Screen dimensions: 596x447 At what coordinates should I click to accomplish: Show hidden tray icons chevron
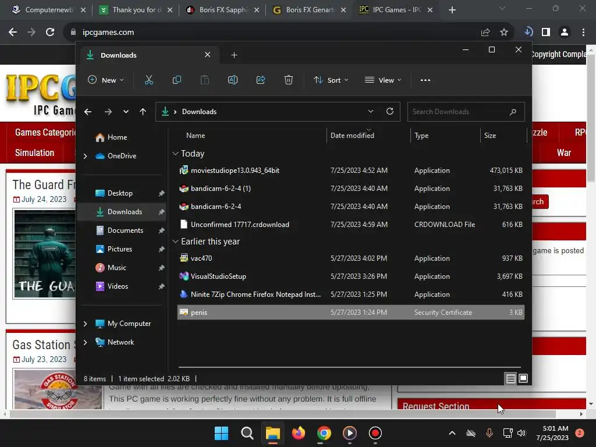point(452,433)
